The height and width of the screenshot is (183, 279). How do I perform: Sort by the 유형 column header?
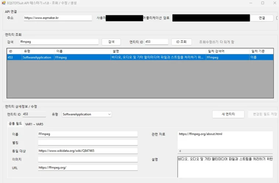38,51
